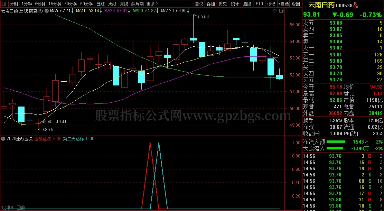
Task: Click the MA60 down-arrow indicator
Action: pyautogui.click(x=157, y=11)
